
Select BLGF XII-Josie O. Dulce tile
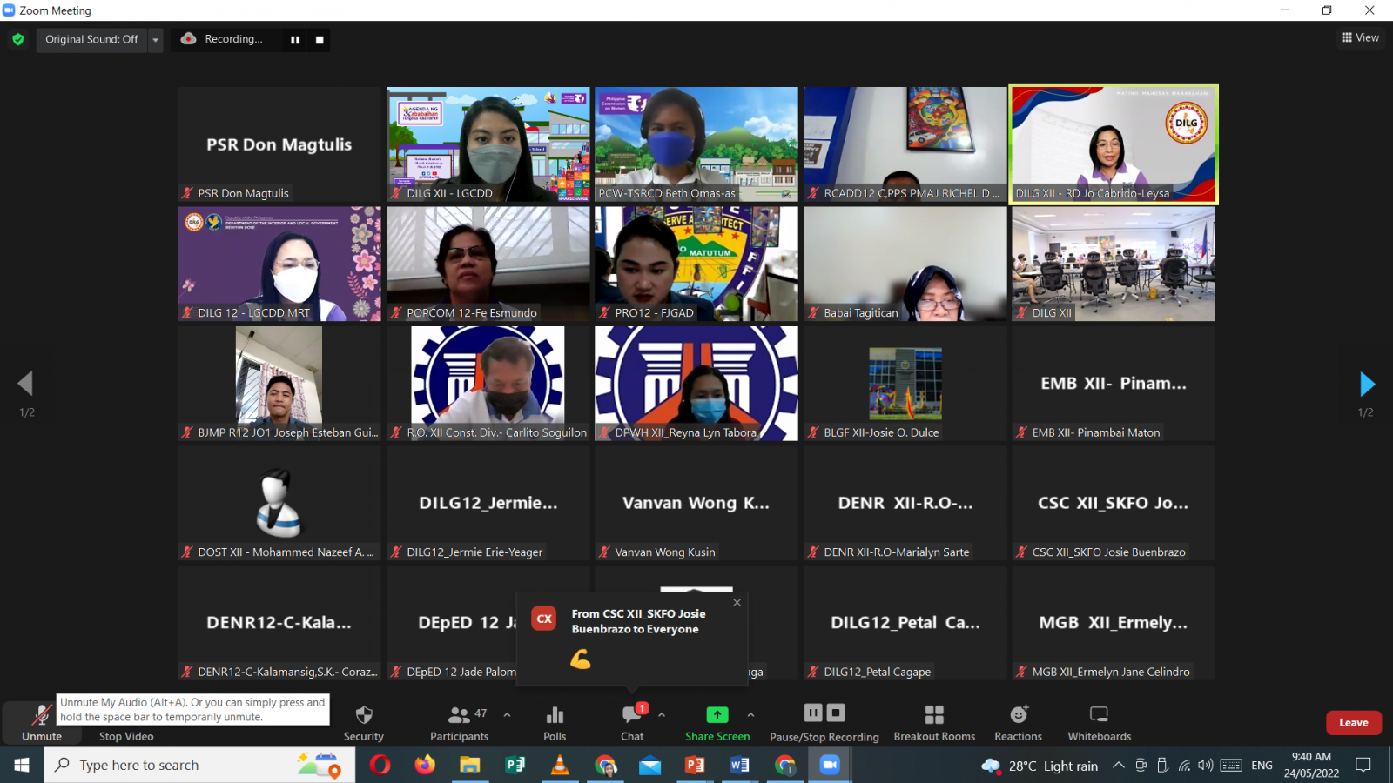click(905, 384)
